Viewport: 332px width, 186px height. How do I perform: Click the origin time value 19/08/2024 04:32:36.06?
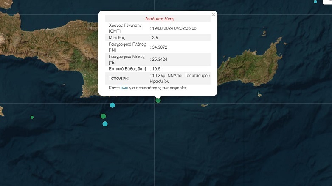[175, 28]
